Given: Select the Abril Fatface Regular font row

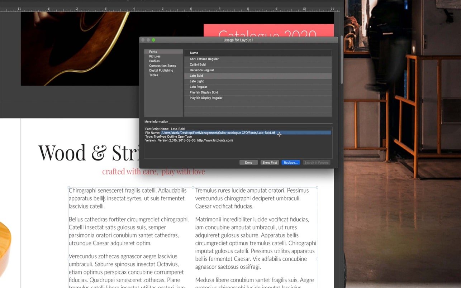Looking at the screenshot, I should (x=204, y=59).
